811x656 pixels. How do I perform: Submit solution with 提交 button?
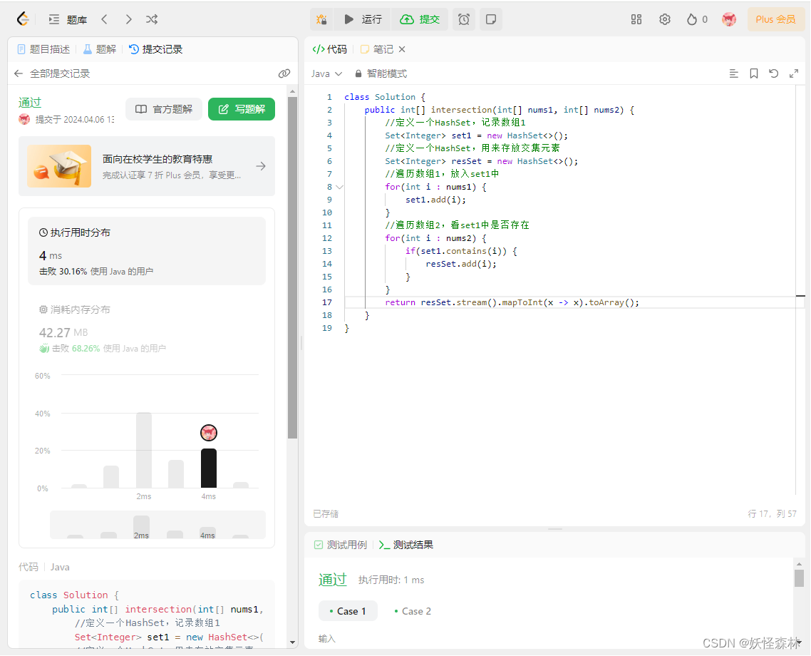[420, 20]
